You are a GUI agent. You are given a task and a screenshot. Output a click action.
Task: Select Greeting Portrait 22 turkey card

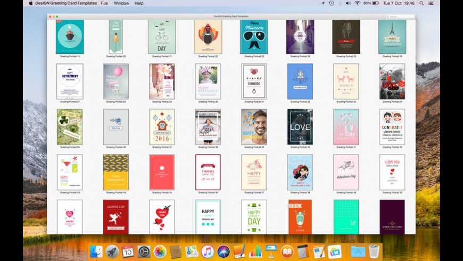coord(208,37)
